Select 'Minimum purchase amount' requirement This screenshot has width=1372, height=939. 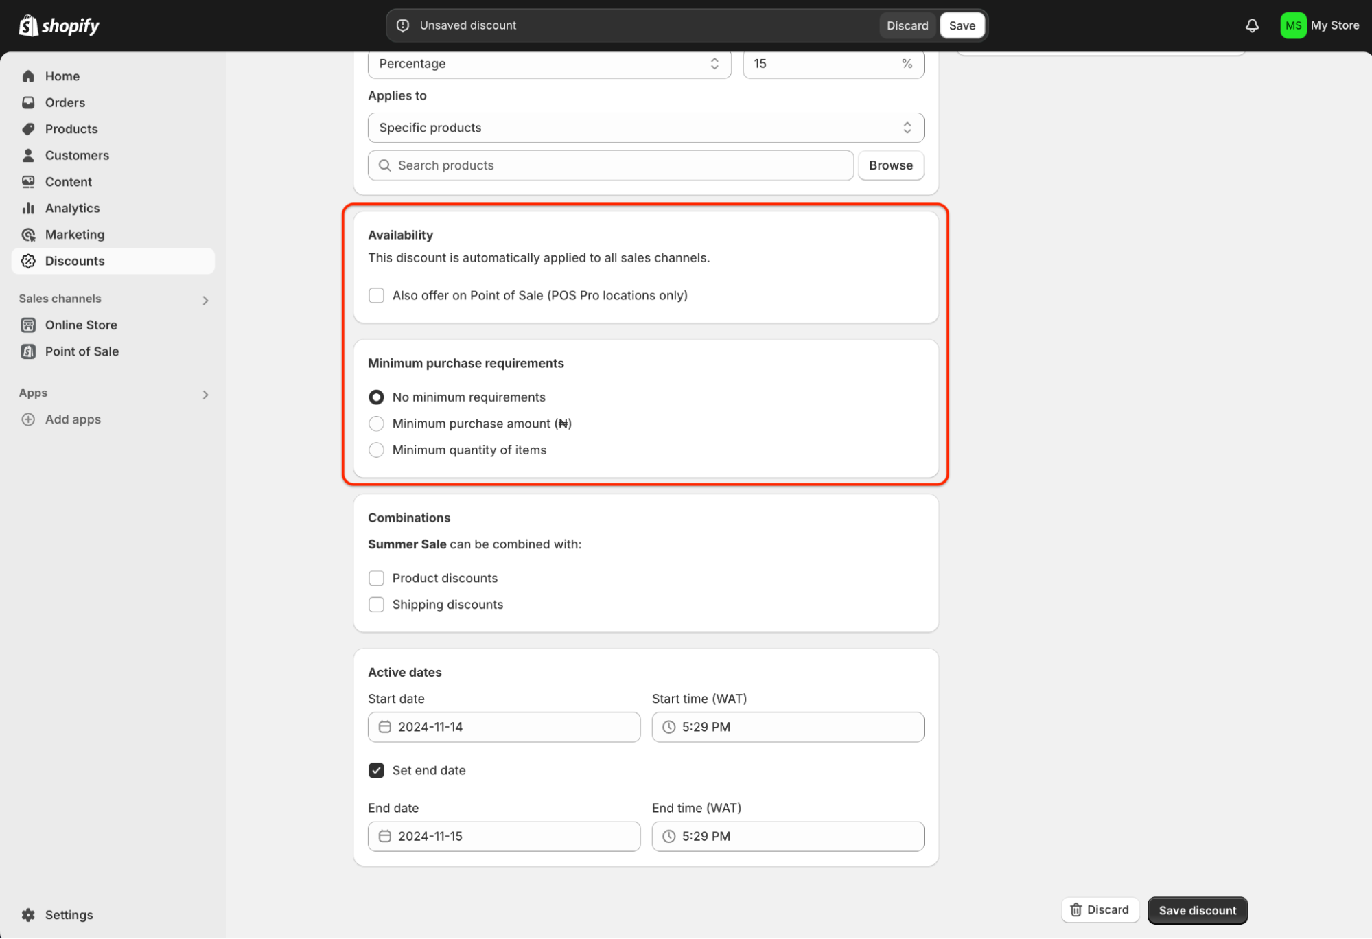(376, 424)
